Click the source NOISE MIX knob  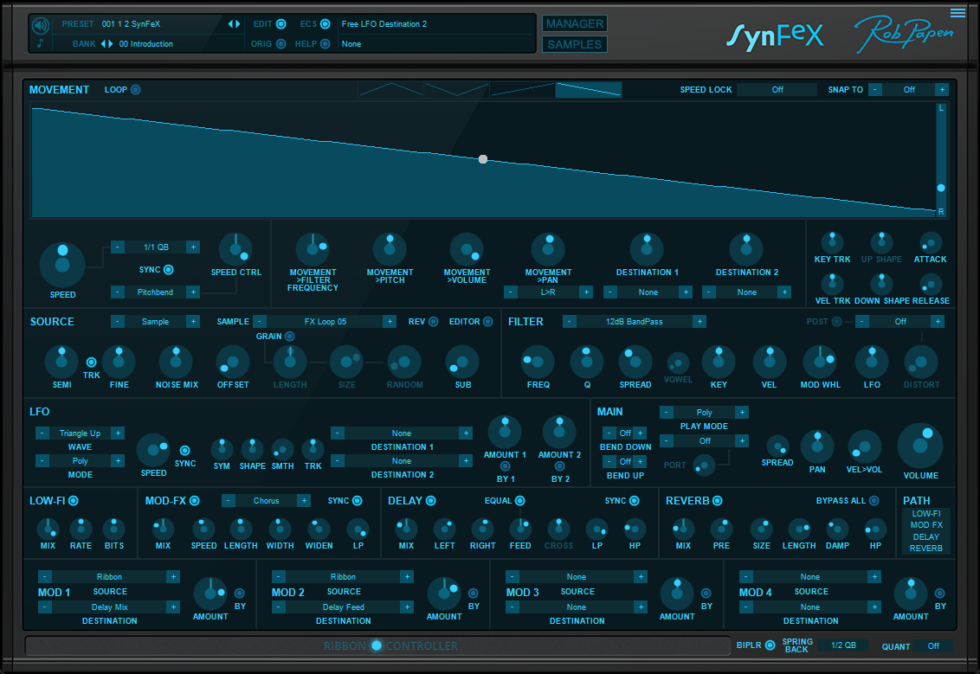(177, 362)
